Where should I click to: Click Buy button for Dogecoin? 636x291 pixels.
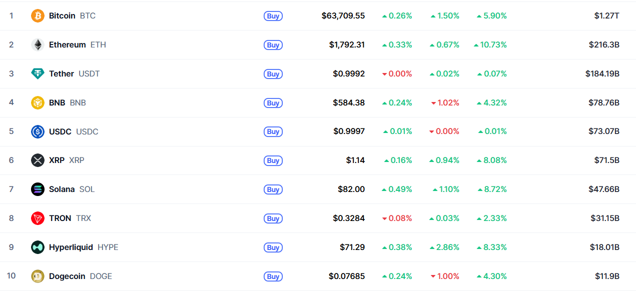(273, 276)
